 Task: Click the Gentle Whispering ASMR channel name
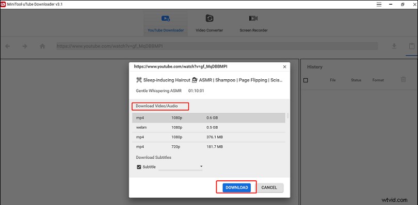[x=158, y=91]
